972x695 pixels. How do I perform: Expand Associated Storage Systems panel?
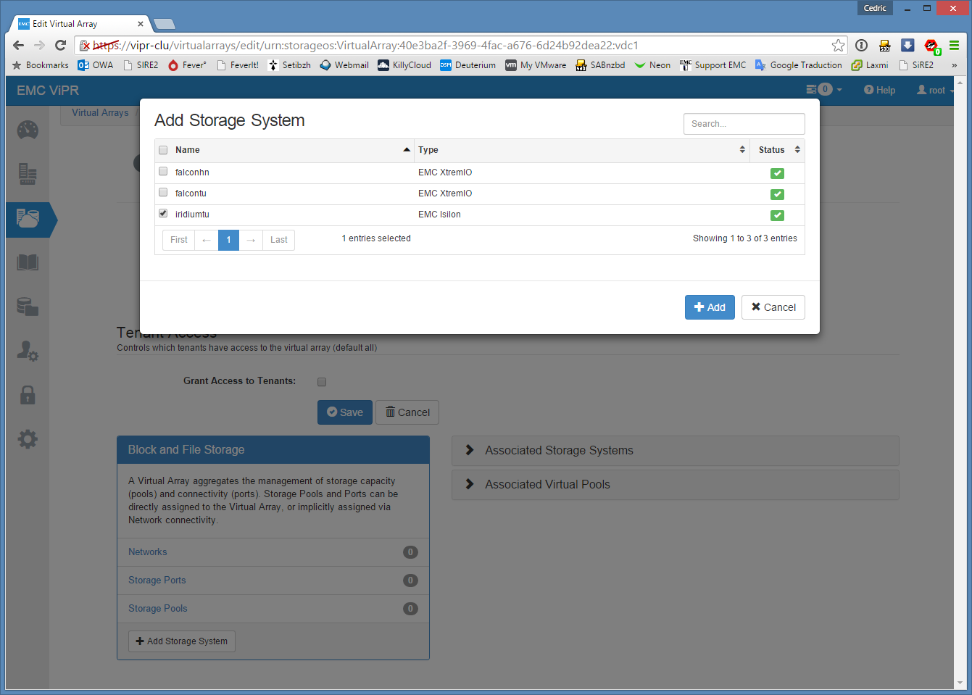(559, 451)
